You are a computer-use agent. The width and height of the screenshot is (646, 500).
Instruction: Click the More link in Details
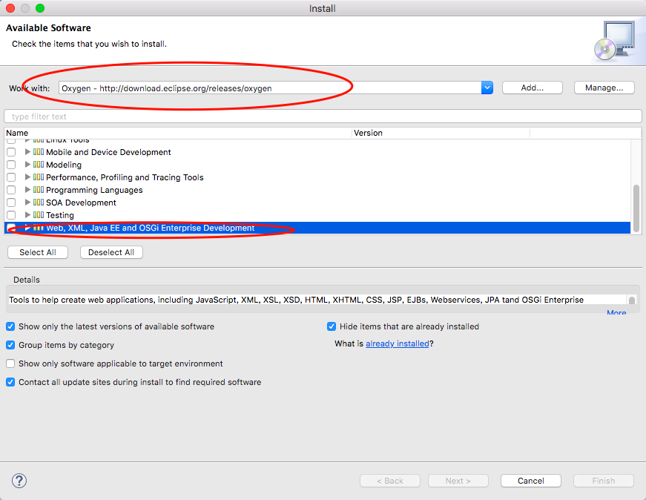pos(616,312)
